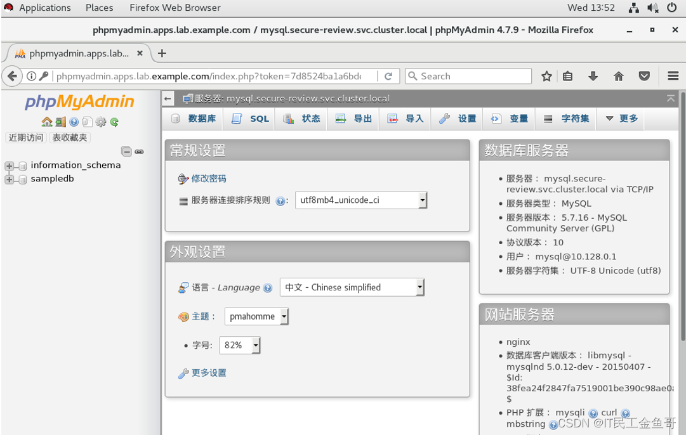The image size is (686, 435).
Task: Close the phpmyadmin.apps.lab browser tab
Action: pos(140,53)
